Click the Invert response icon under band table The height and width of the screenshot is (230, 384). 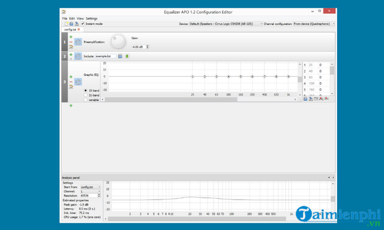click(316, 99)
